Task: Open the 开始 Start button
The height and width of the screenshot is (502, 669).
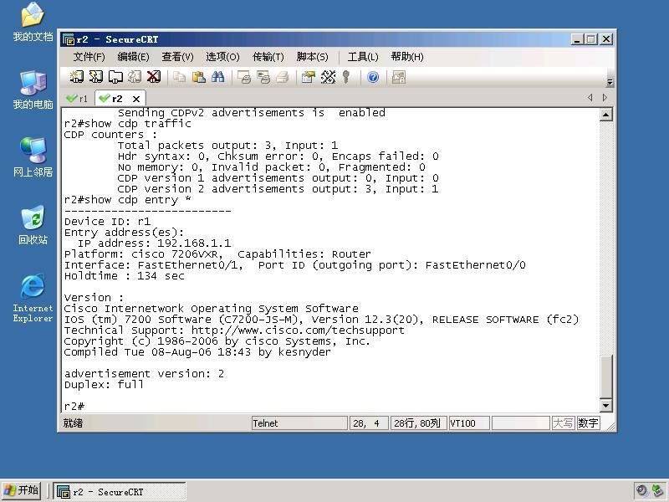Action: click(x=21, y=490)
